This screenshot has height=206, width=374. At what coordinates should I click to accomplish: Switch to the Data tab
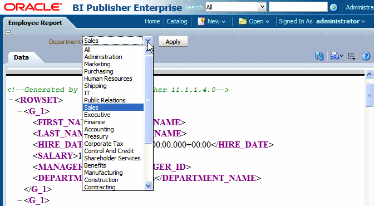pos(21,57)
